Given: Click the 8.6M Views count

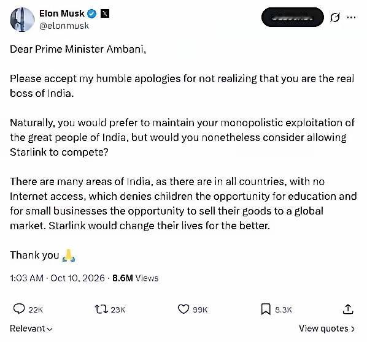Looking at the screenshot, I should click(x=135, y=278).
